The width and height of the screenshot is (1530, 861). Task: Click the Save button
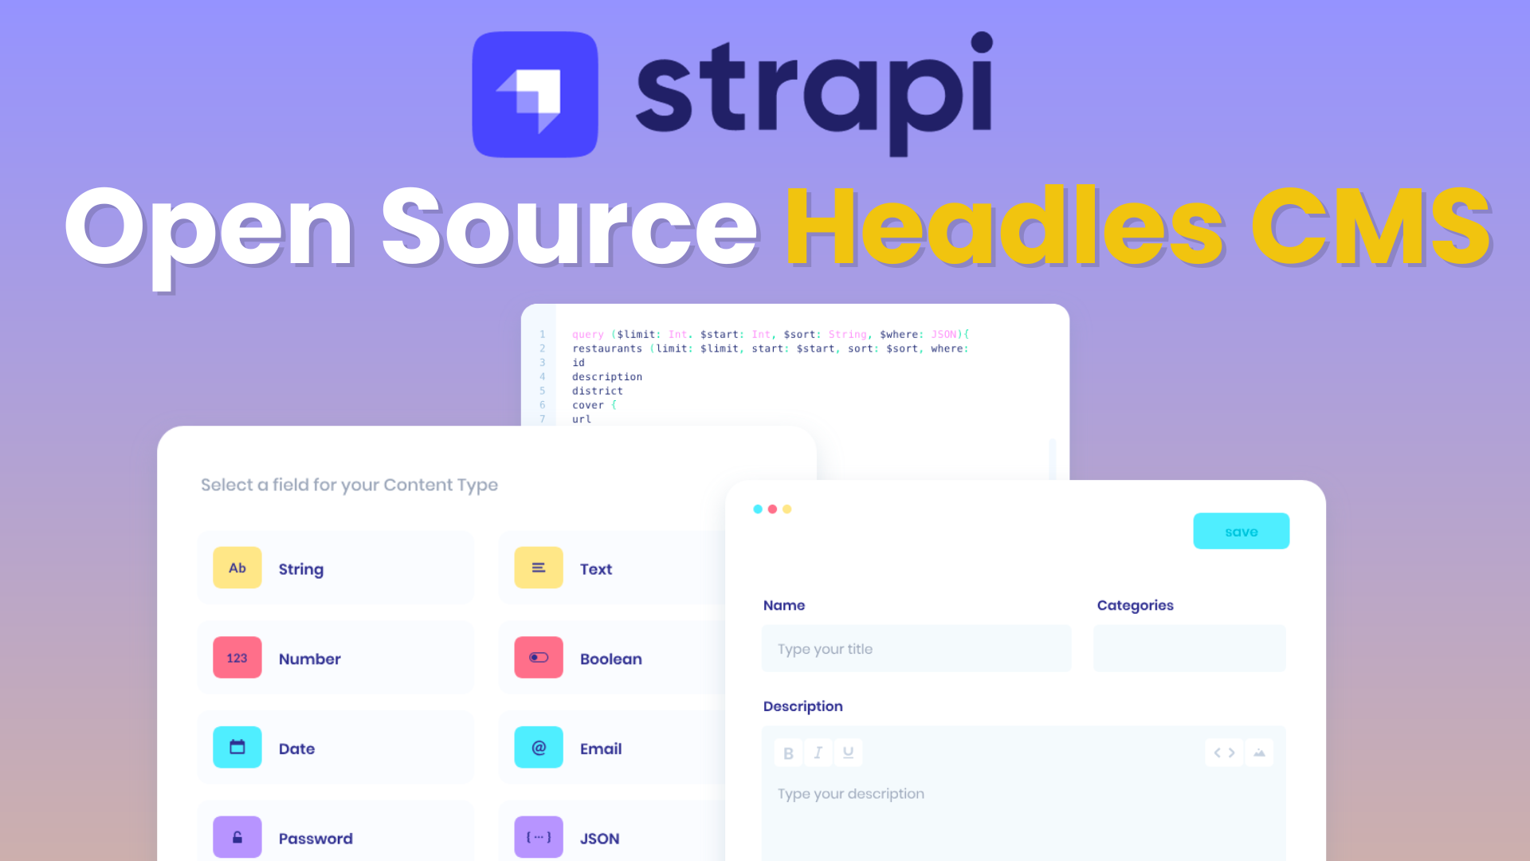coord(1241,532)
